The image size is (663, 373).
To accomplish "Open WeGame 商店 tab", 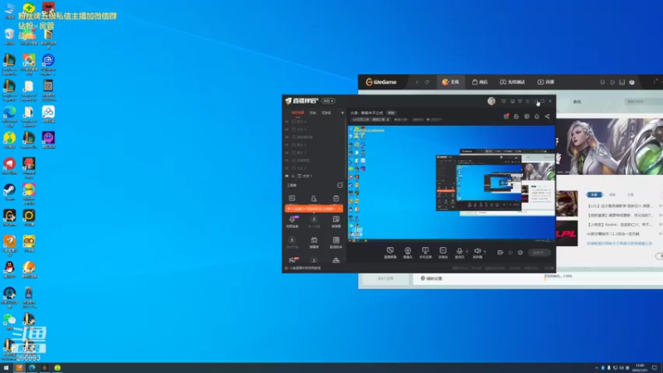I will click(x=480, y=82).
